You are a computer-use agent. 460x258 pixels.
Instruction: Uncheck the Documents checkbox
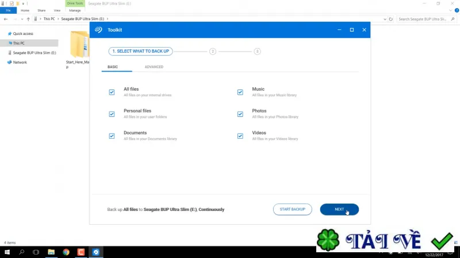pos(112,136)
